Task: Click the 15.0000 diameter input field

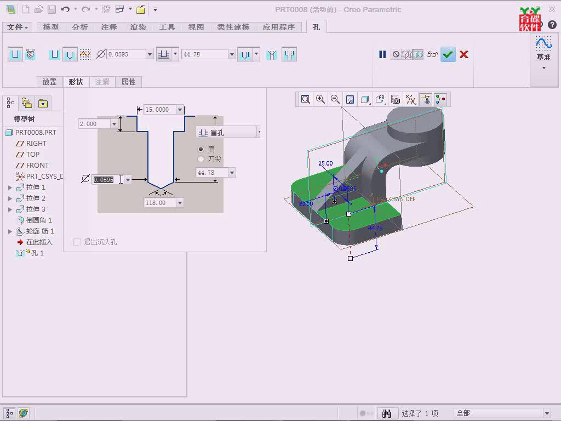Action: pos(160,110)
